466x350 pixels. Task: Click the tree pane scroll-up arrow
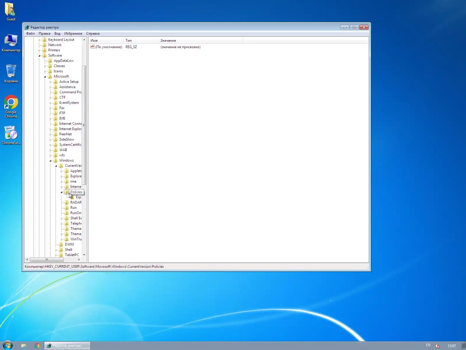(x=84, y=40)
